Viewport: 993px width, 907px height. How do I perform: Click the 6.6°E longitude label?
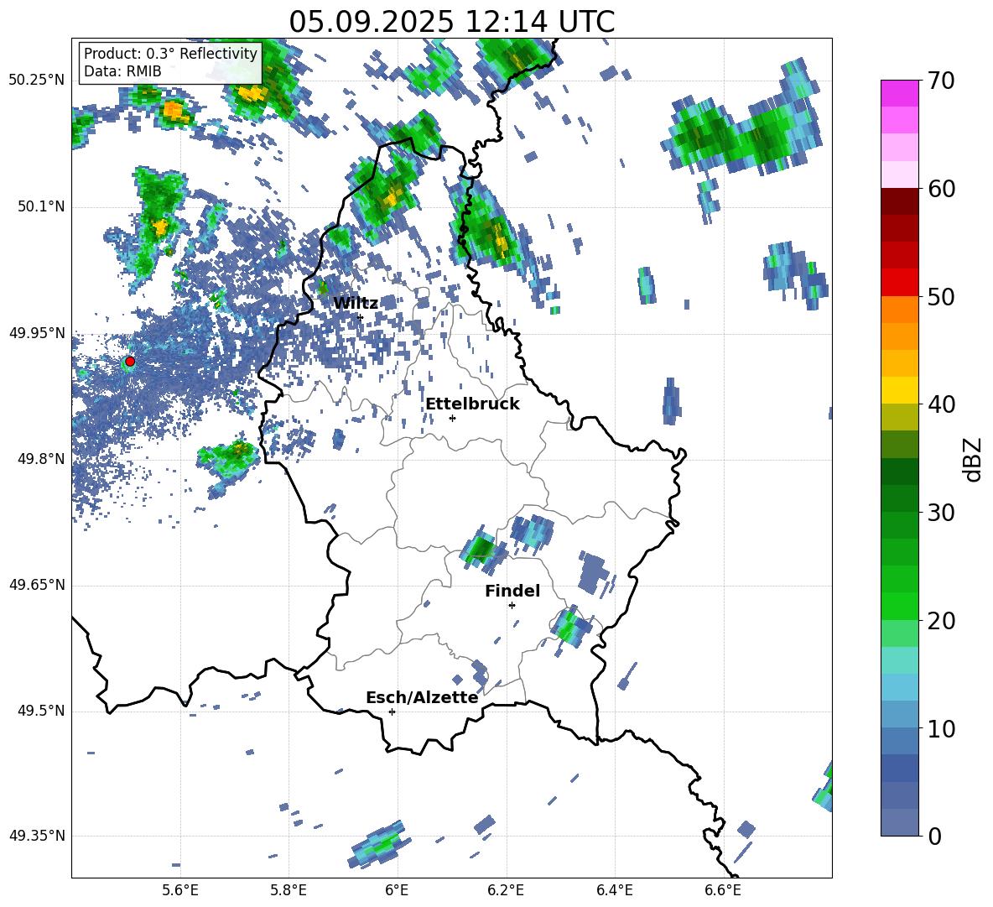[x=723, y=890]
